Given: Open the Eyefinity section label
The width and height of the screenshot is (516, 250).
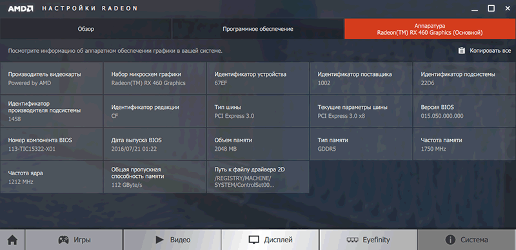Looking at the screenshot, I should click(x=376, y=240).
